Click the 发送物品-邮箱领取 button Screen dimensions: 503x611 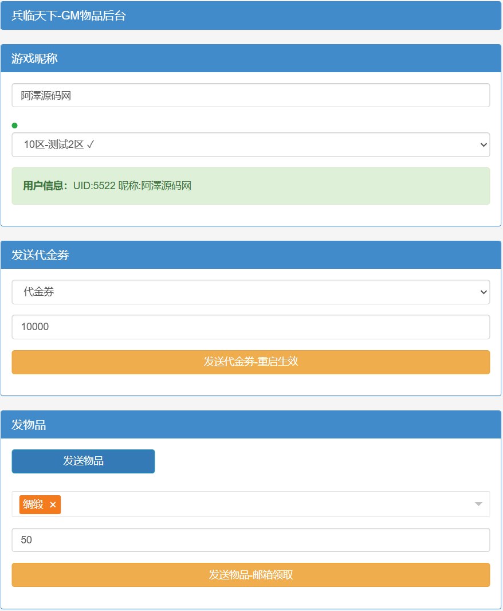(x=251, y=575)
